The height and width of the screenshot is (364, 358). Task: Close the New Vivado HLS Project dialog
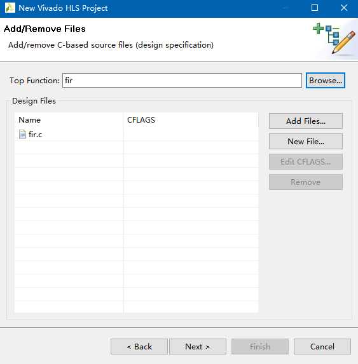(344, 8)
